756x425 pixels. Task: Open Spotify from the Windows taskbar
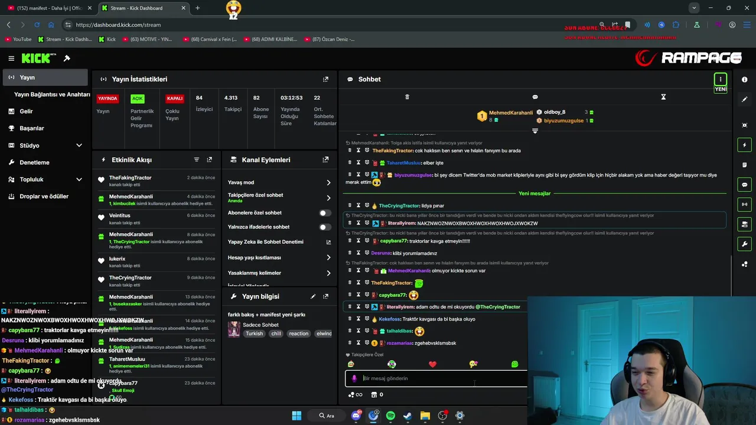(x=390, y=416)
